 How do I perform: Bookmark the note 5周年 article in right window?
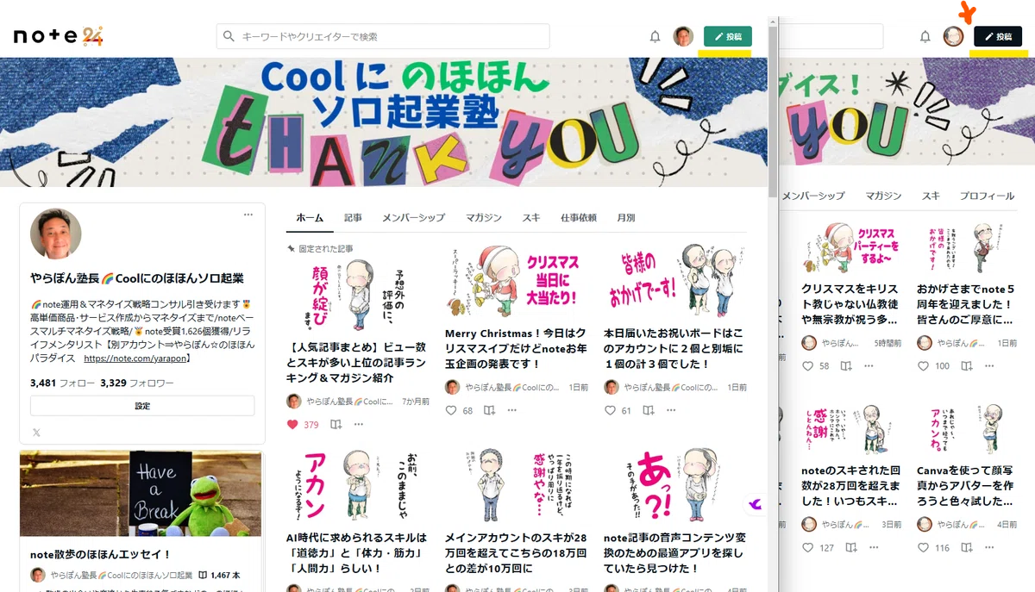[x=965, y=365]
